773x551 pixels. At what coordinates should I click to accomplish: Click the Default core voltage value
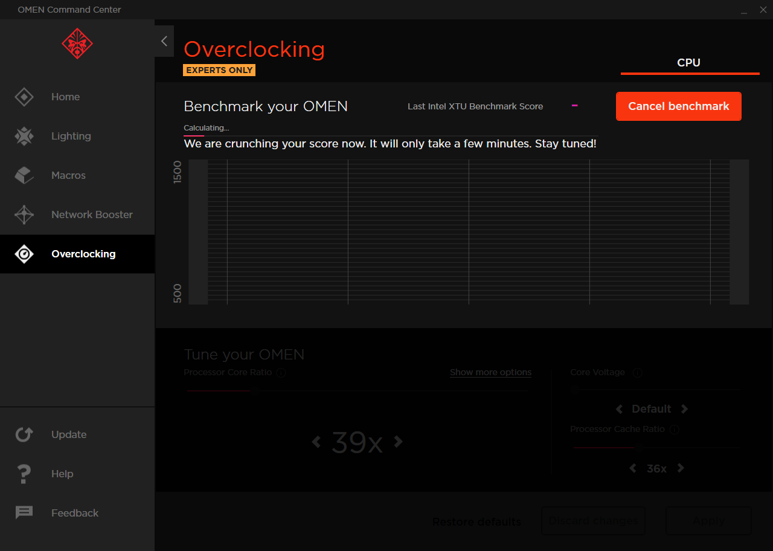coord(652,409)
